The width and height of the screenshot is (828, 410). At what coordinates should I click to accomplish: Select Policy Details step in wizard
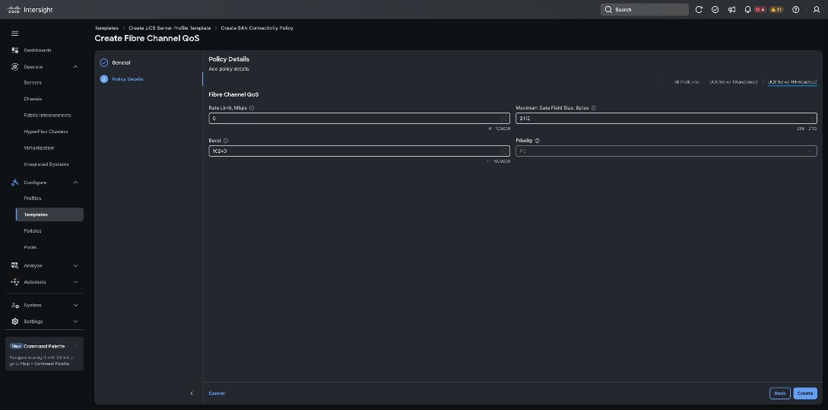[127, 78]
